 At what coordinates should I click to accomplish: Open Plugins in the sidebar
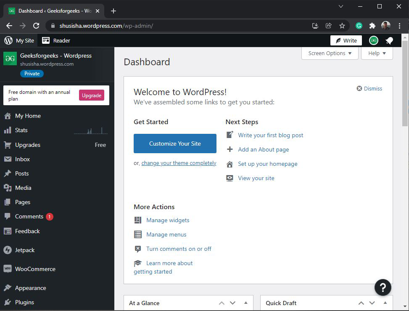coord(57,302)
